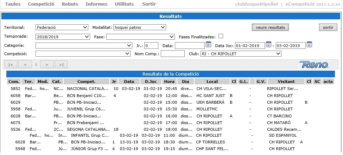Open the Taules menu
Screen dimensions: 343x155
pyautogui.click(x=13, y=4)
